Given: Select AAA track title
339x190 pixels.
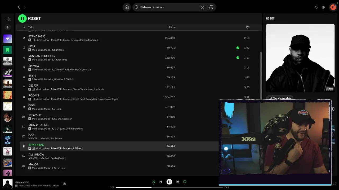Looking at the screenshot, I should pos(31,135).
